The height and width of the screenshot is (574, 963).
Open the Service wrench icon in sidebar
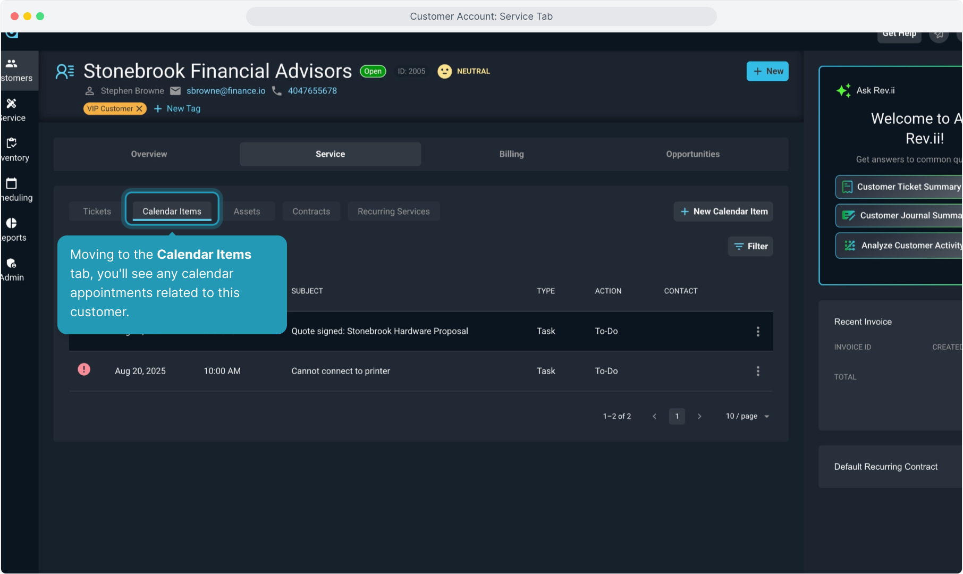click(12, 104)
